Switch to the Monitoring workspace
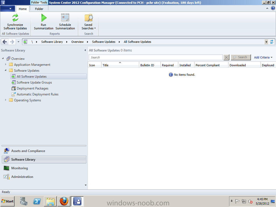 pos(44,168)
